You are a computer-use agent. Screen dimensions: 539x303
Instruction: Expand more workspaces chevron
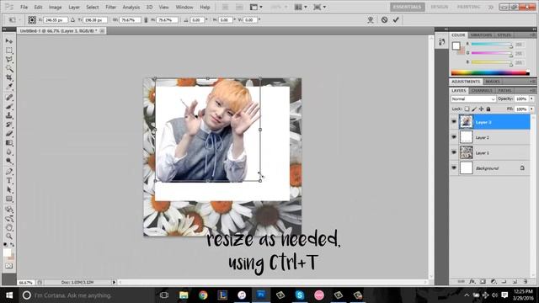pos(490,7)
